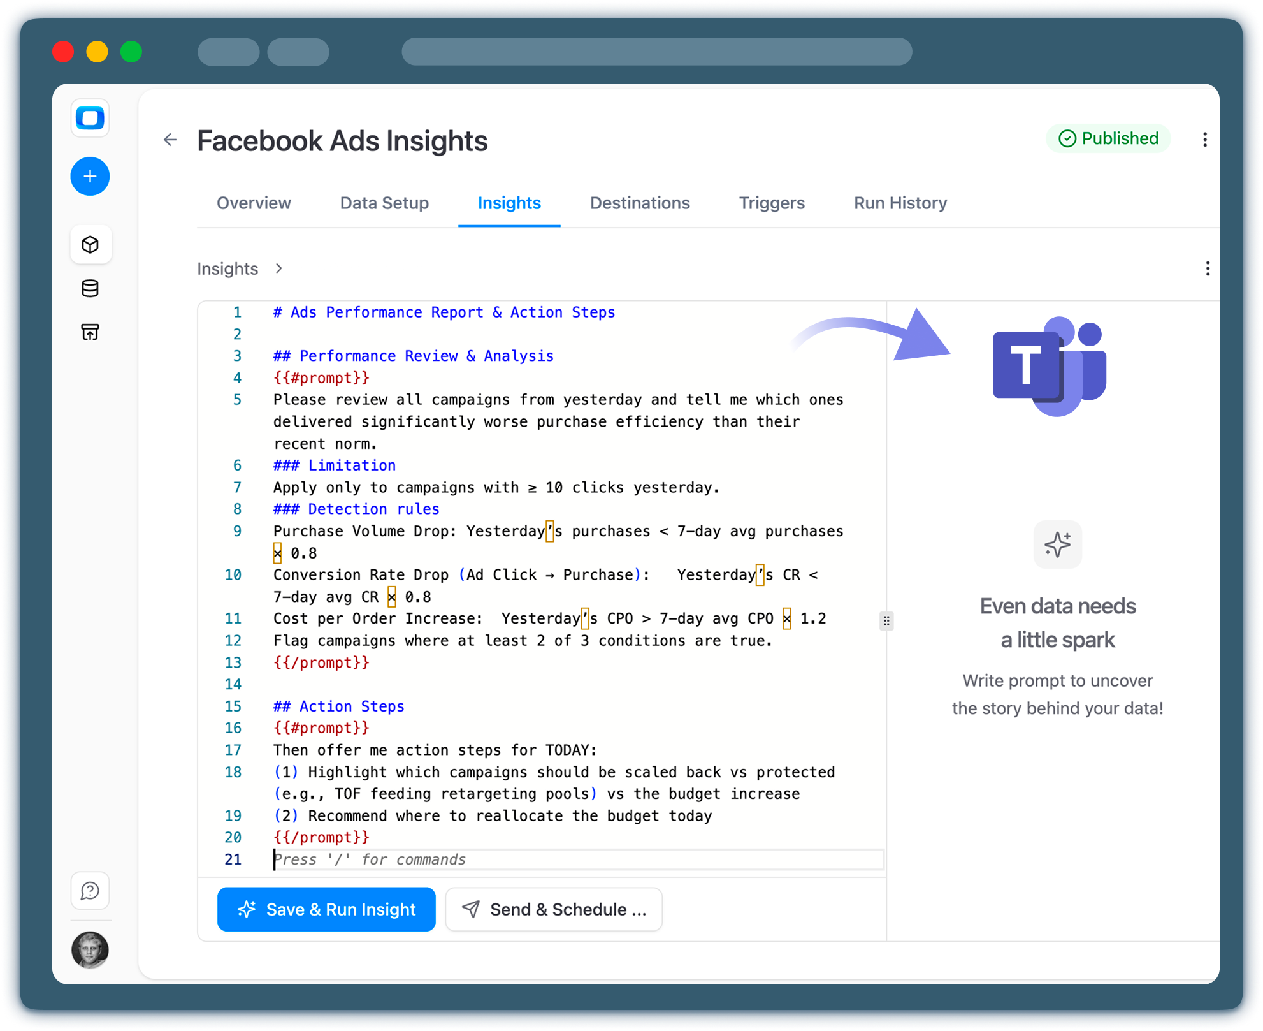1263x1031 pixels.
Task: Expand the chevron after the Insights breadcrumb
Action: click(278, 269)
